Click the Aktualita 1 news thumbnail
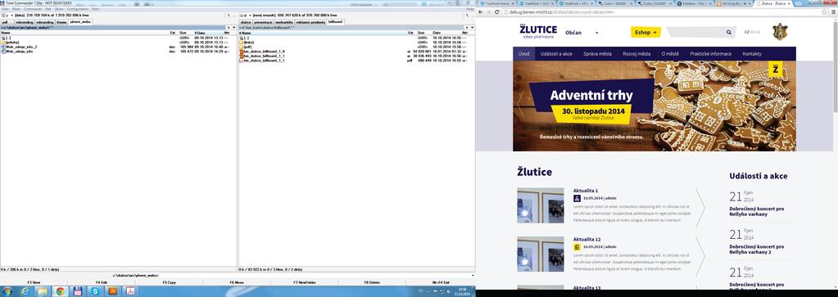This screenshot has height=297, width=838. click(541, 205)
